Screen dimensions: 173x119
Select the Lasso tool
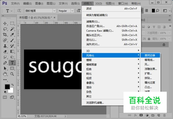tap(5, 29)
